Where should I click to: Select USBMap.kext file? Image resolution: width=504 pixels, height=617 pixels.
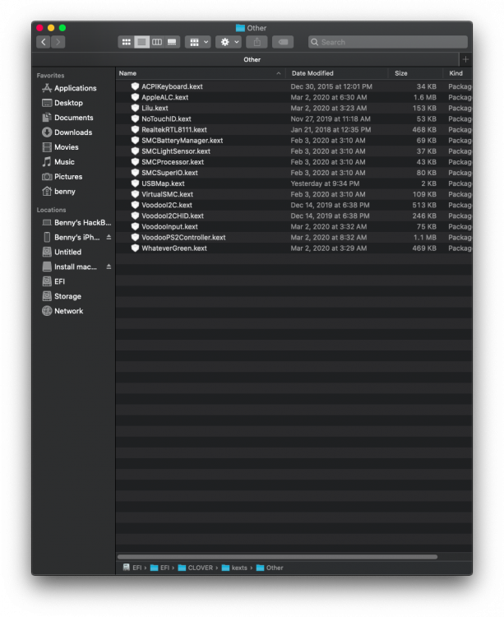coord(294,183)
